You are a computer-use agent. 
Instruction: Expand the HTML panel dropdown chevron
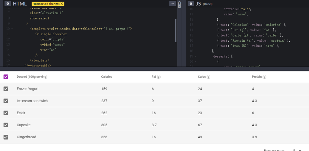point(173,4)
